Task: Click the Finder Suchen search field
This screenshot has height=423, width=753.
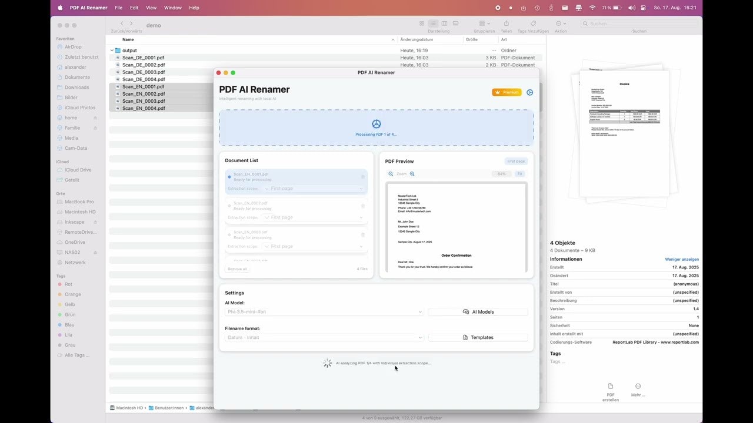Action: pos(639,23)
